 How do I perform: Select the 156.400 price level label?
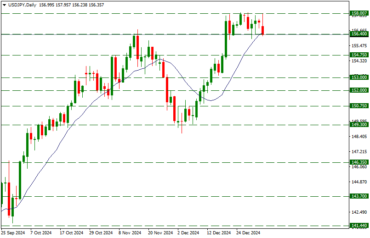(359, 34)
